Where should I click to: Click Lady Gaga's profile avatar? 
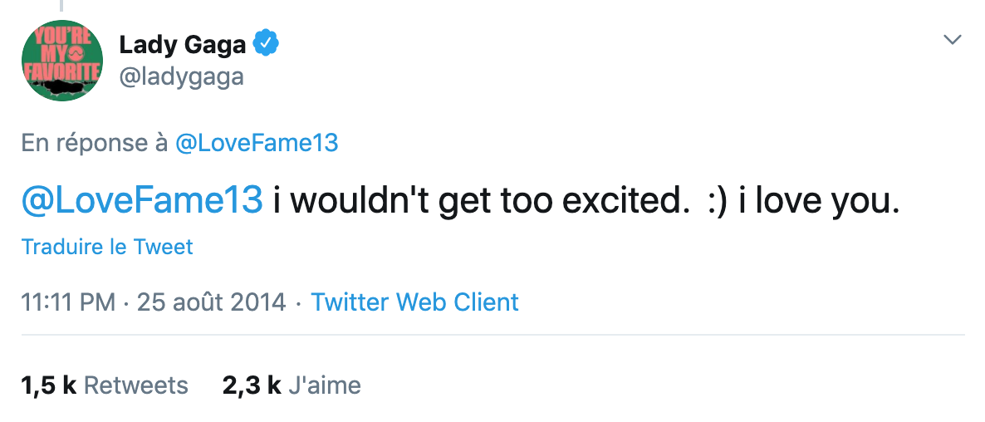coord(61,61)
